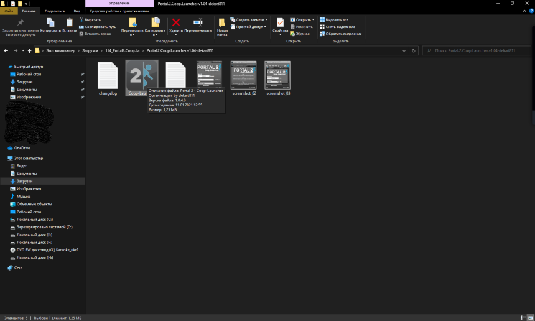Open the Журнал history item
535x321 pixels.
click(300, 34)
